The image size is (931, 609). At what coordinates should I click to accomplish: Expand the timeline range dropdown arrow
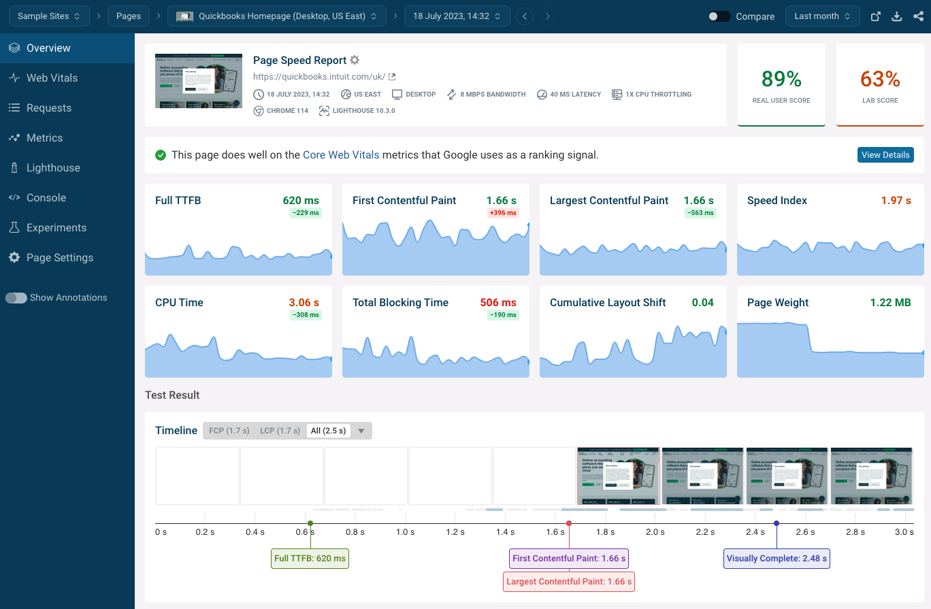[x=361, y=431]
